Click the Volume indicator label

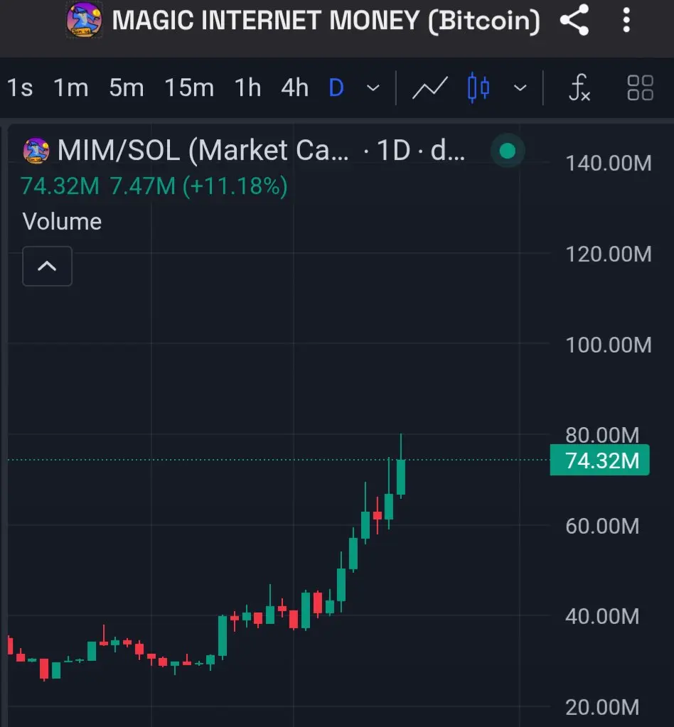point(62,221)
